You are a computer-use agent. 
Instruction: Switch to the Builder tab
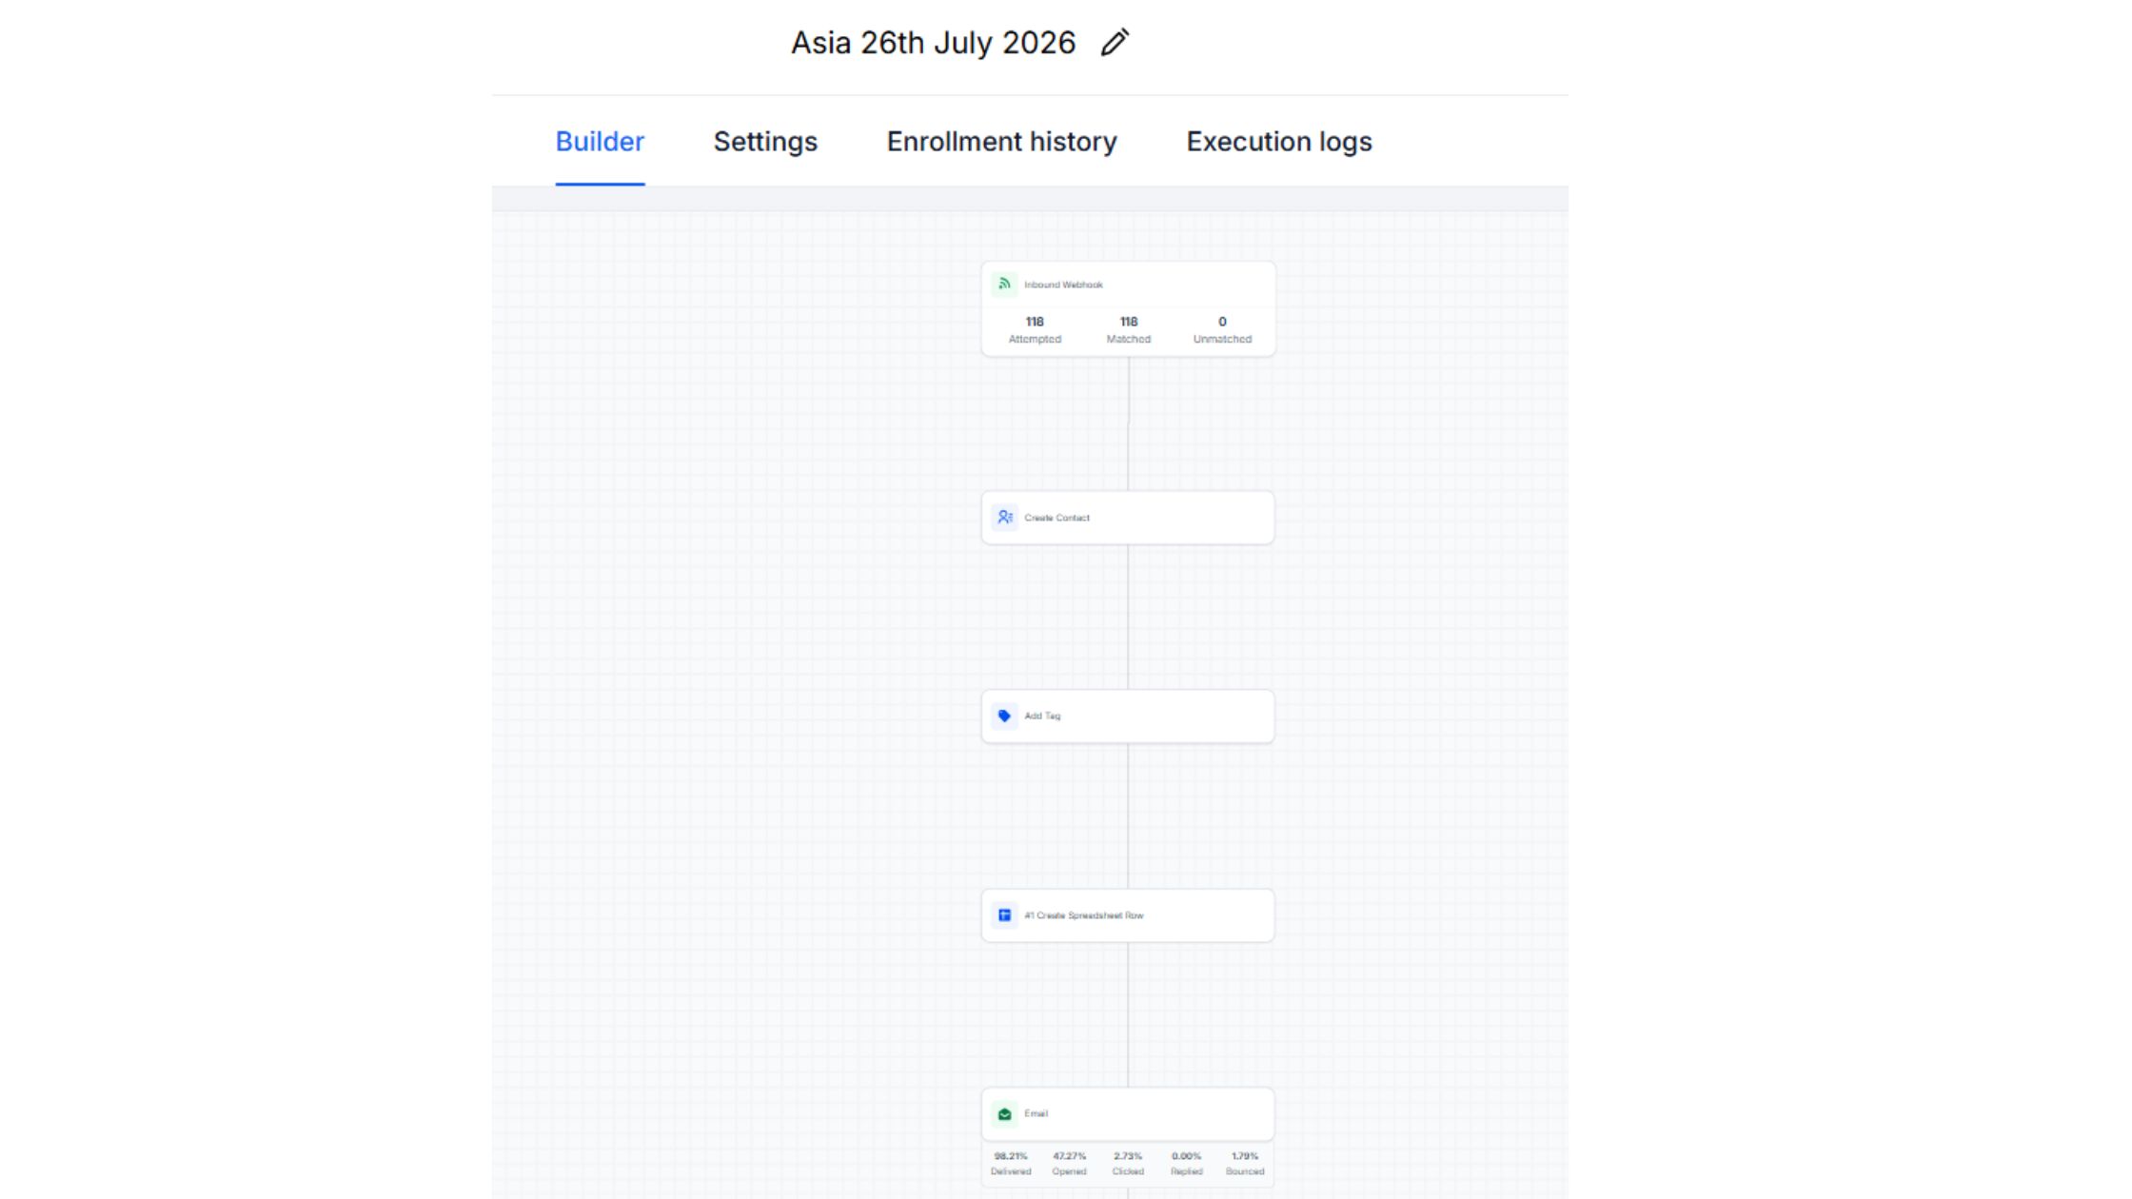point(600,142)
